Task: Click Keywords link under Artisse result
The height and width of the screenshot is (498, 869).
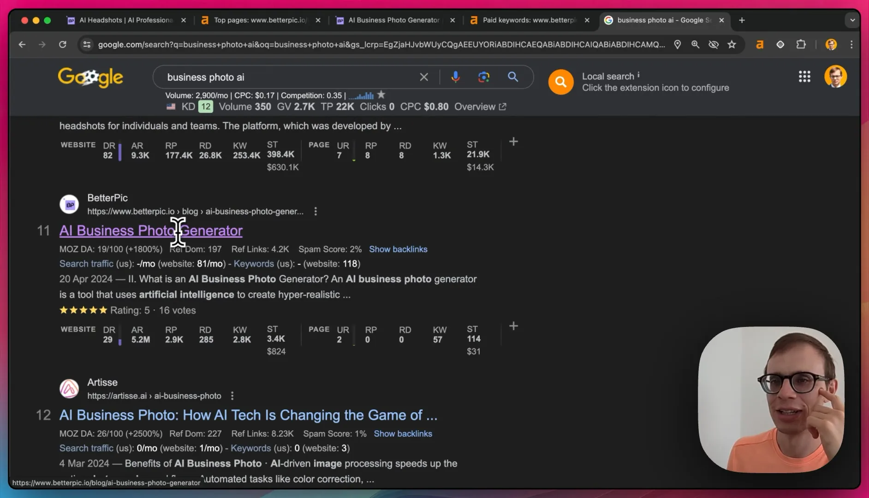Action: click(251, 448)
